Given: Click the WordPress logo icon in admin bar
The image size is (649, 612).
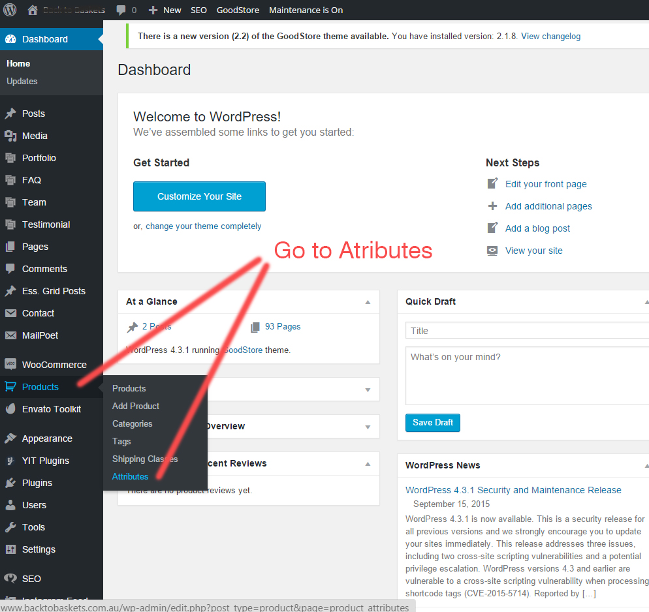Looking at the screenshot, I should (x=10, y=10).
